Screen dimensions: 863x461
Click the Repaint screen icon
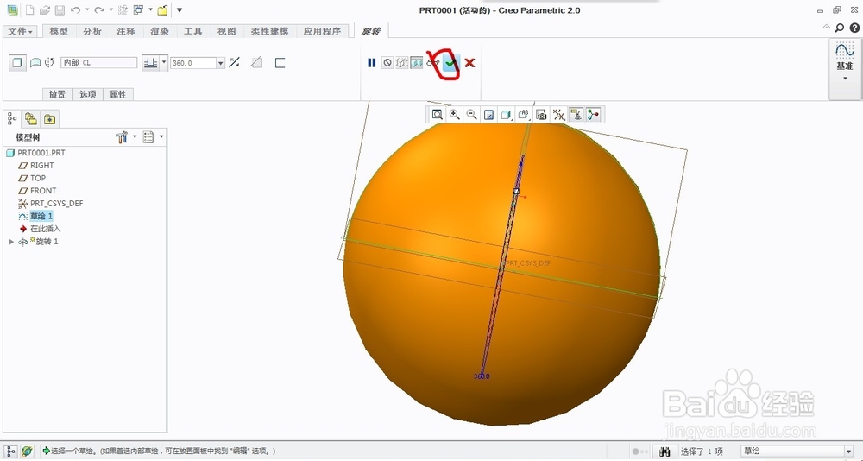488,115
